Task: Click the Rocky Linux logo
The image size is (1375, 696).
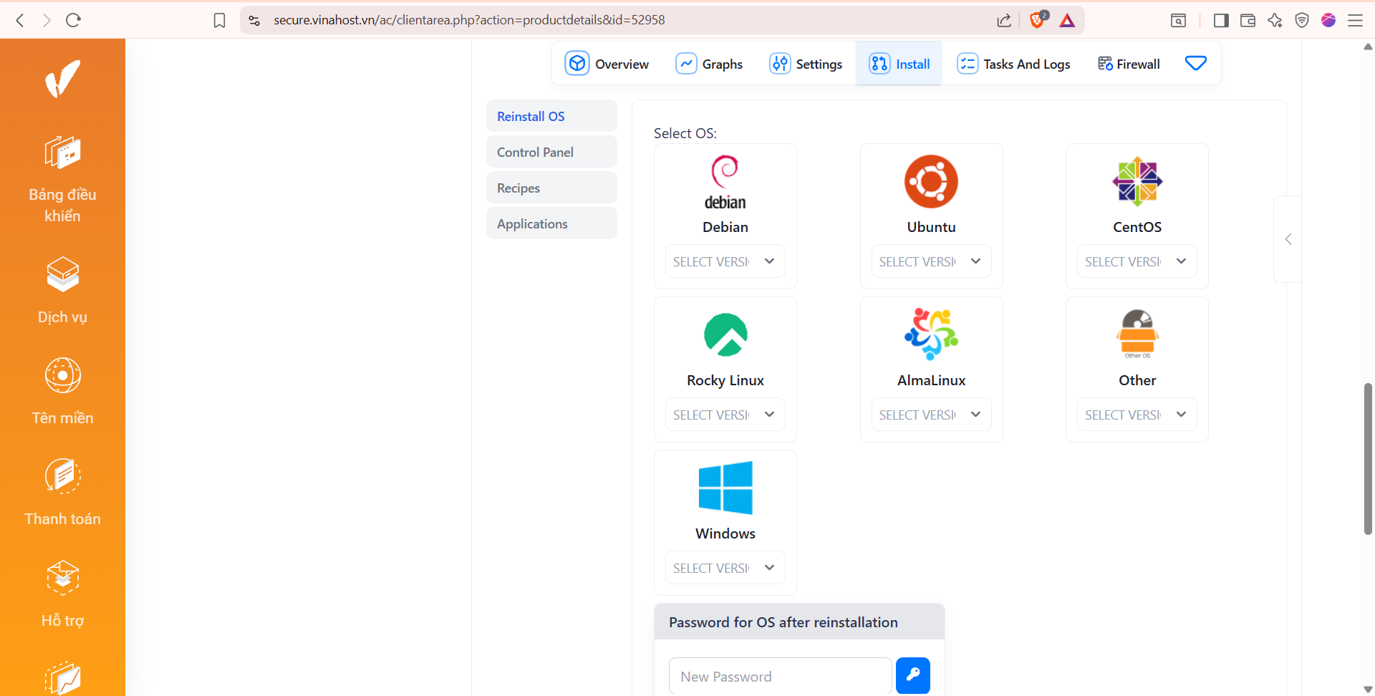Action: coord(725,334)
